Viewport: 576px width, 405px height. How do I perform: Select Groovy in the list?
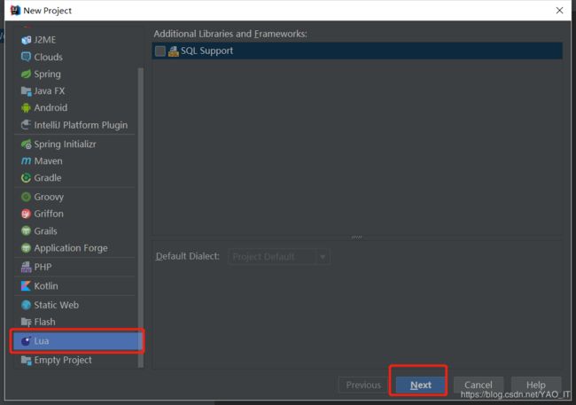[75, 197]
